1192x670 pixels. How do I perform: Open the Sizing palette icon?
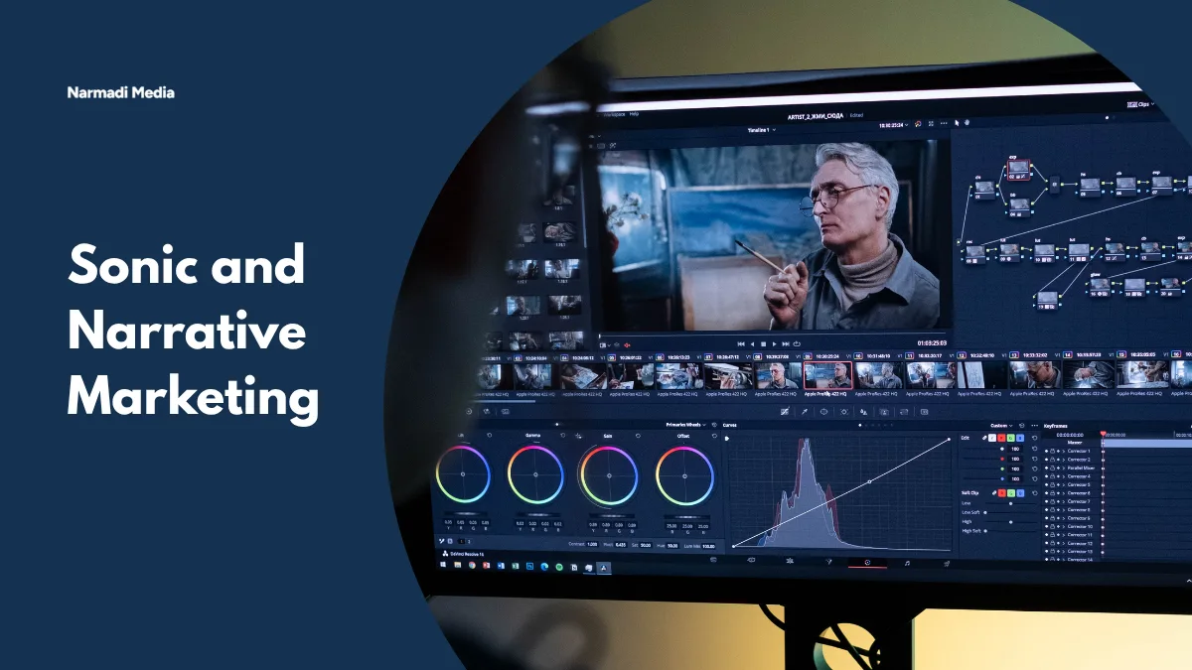pyautogui.click(x=904, y=412)
